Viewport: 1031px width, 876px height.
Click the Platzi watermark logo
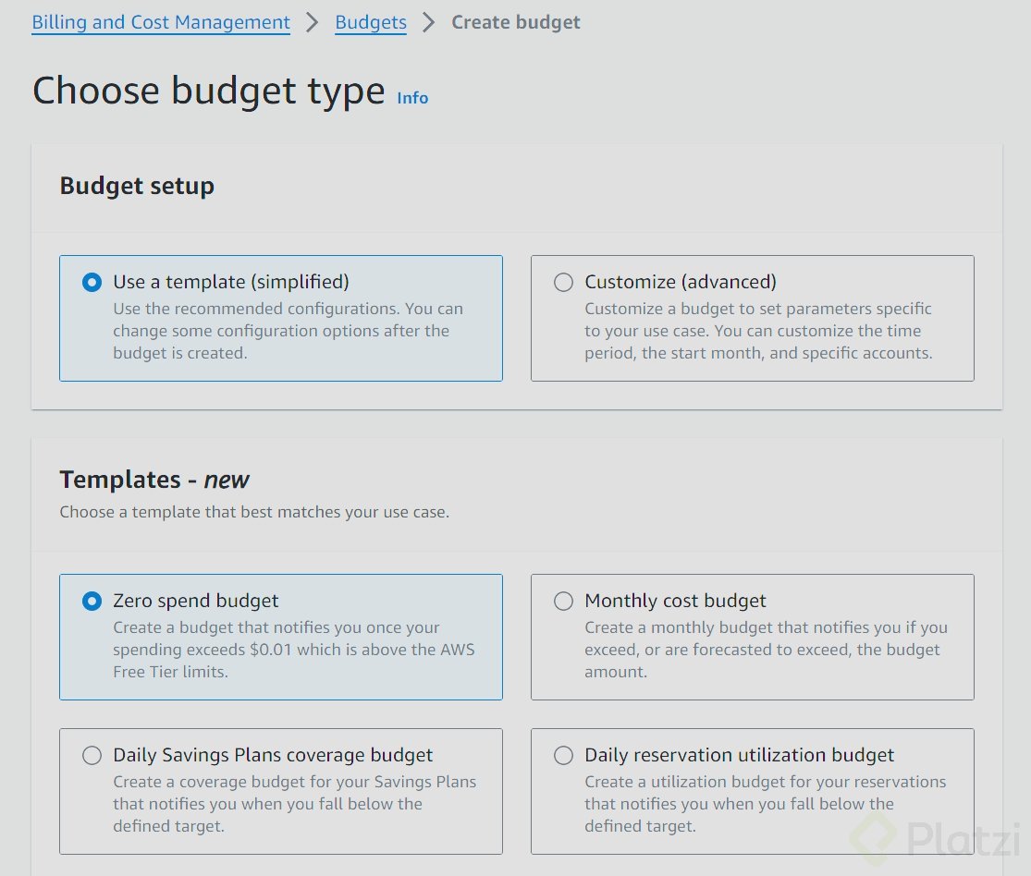(x=934, y=839)
